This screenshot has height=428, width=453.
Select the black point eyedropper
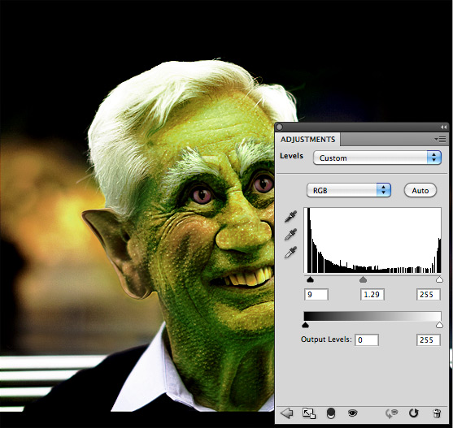(x=290, y=217)
